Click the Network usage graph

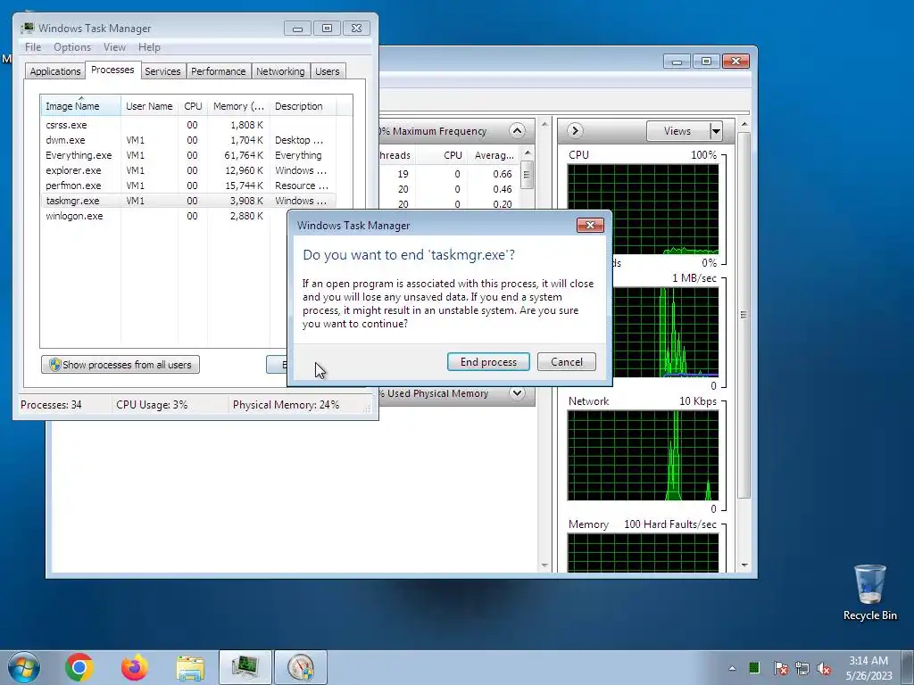[643, 456]
